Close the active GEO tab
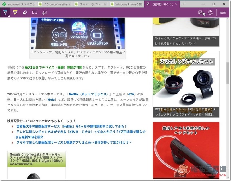 click(176, 4)
